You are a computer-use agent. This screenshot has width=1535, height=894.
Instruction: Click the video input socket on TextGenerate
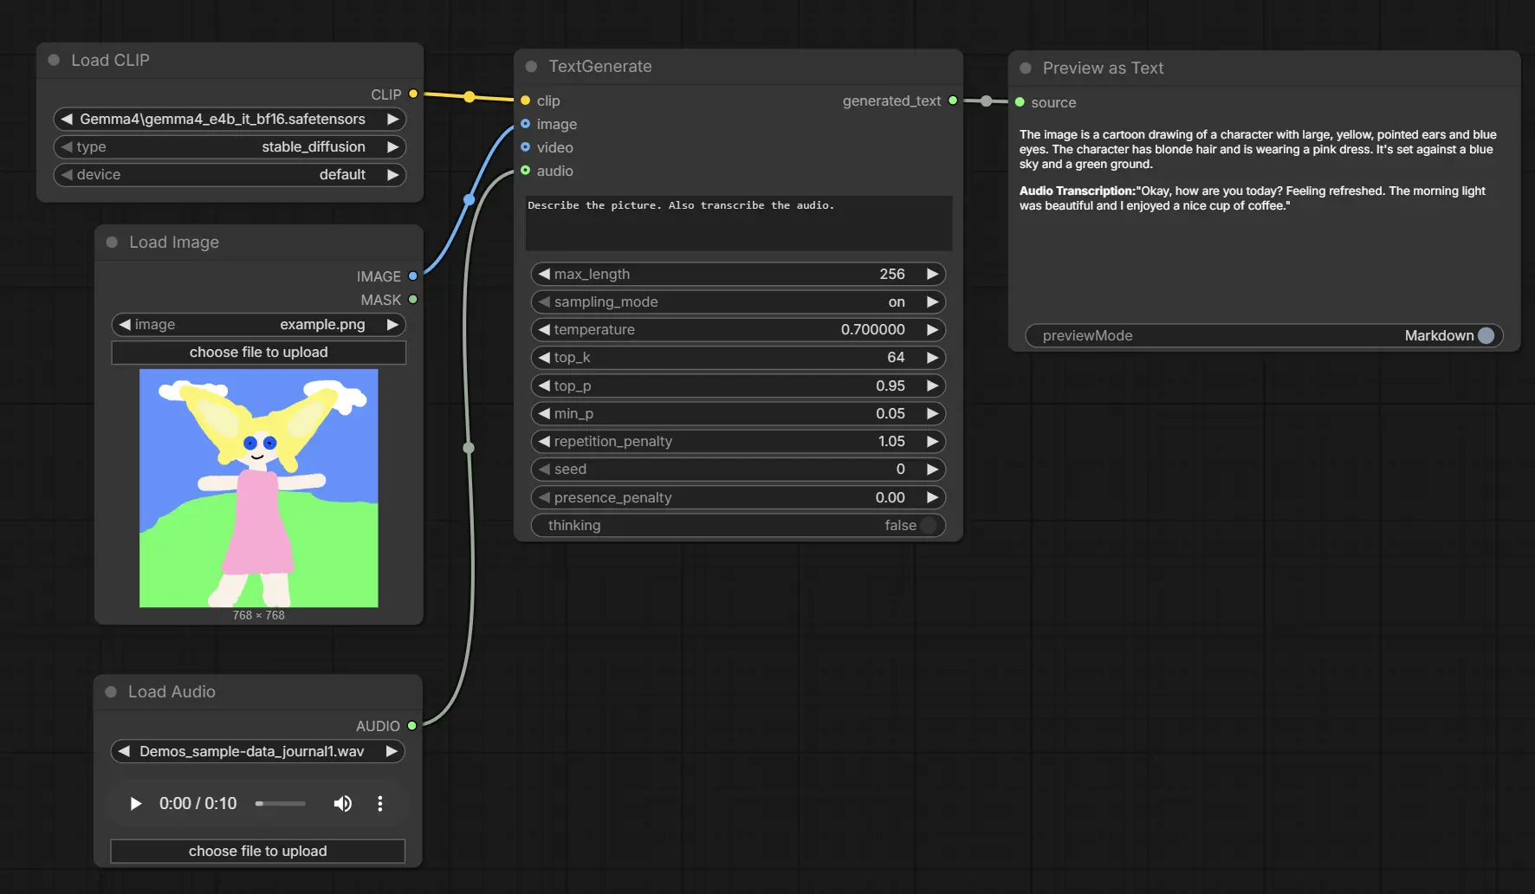[x=525, y=146]
